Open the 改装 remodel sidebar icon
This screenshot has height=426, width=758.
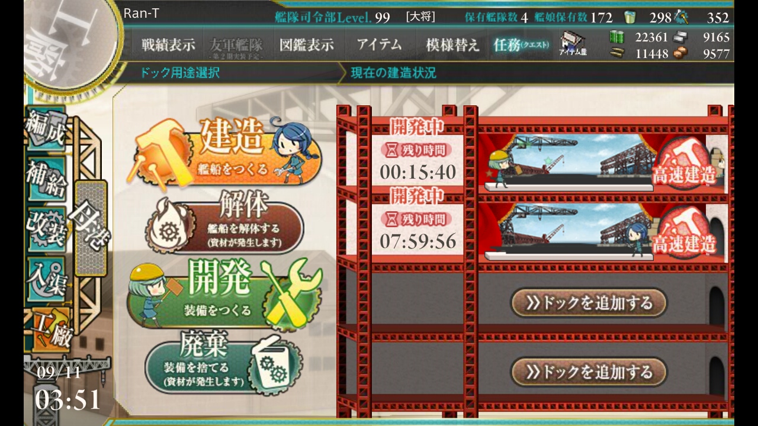click(45, 228)
